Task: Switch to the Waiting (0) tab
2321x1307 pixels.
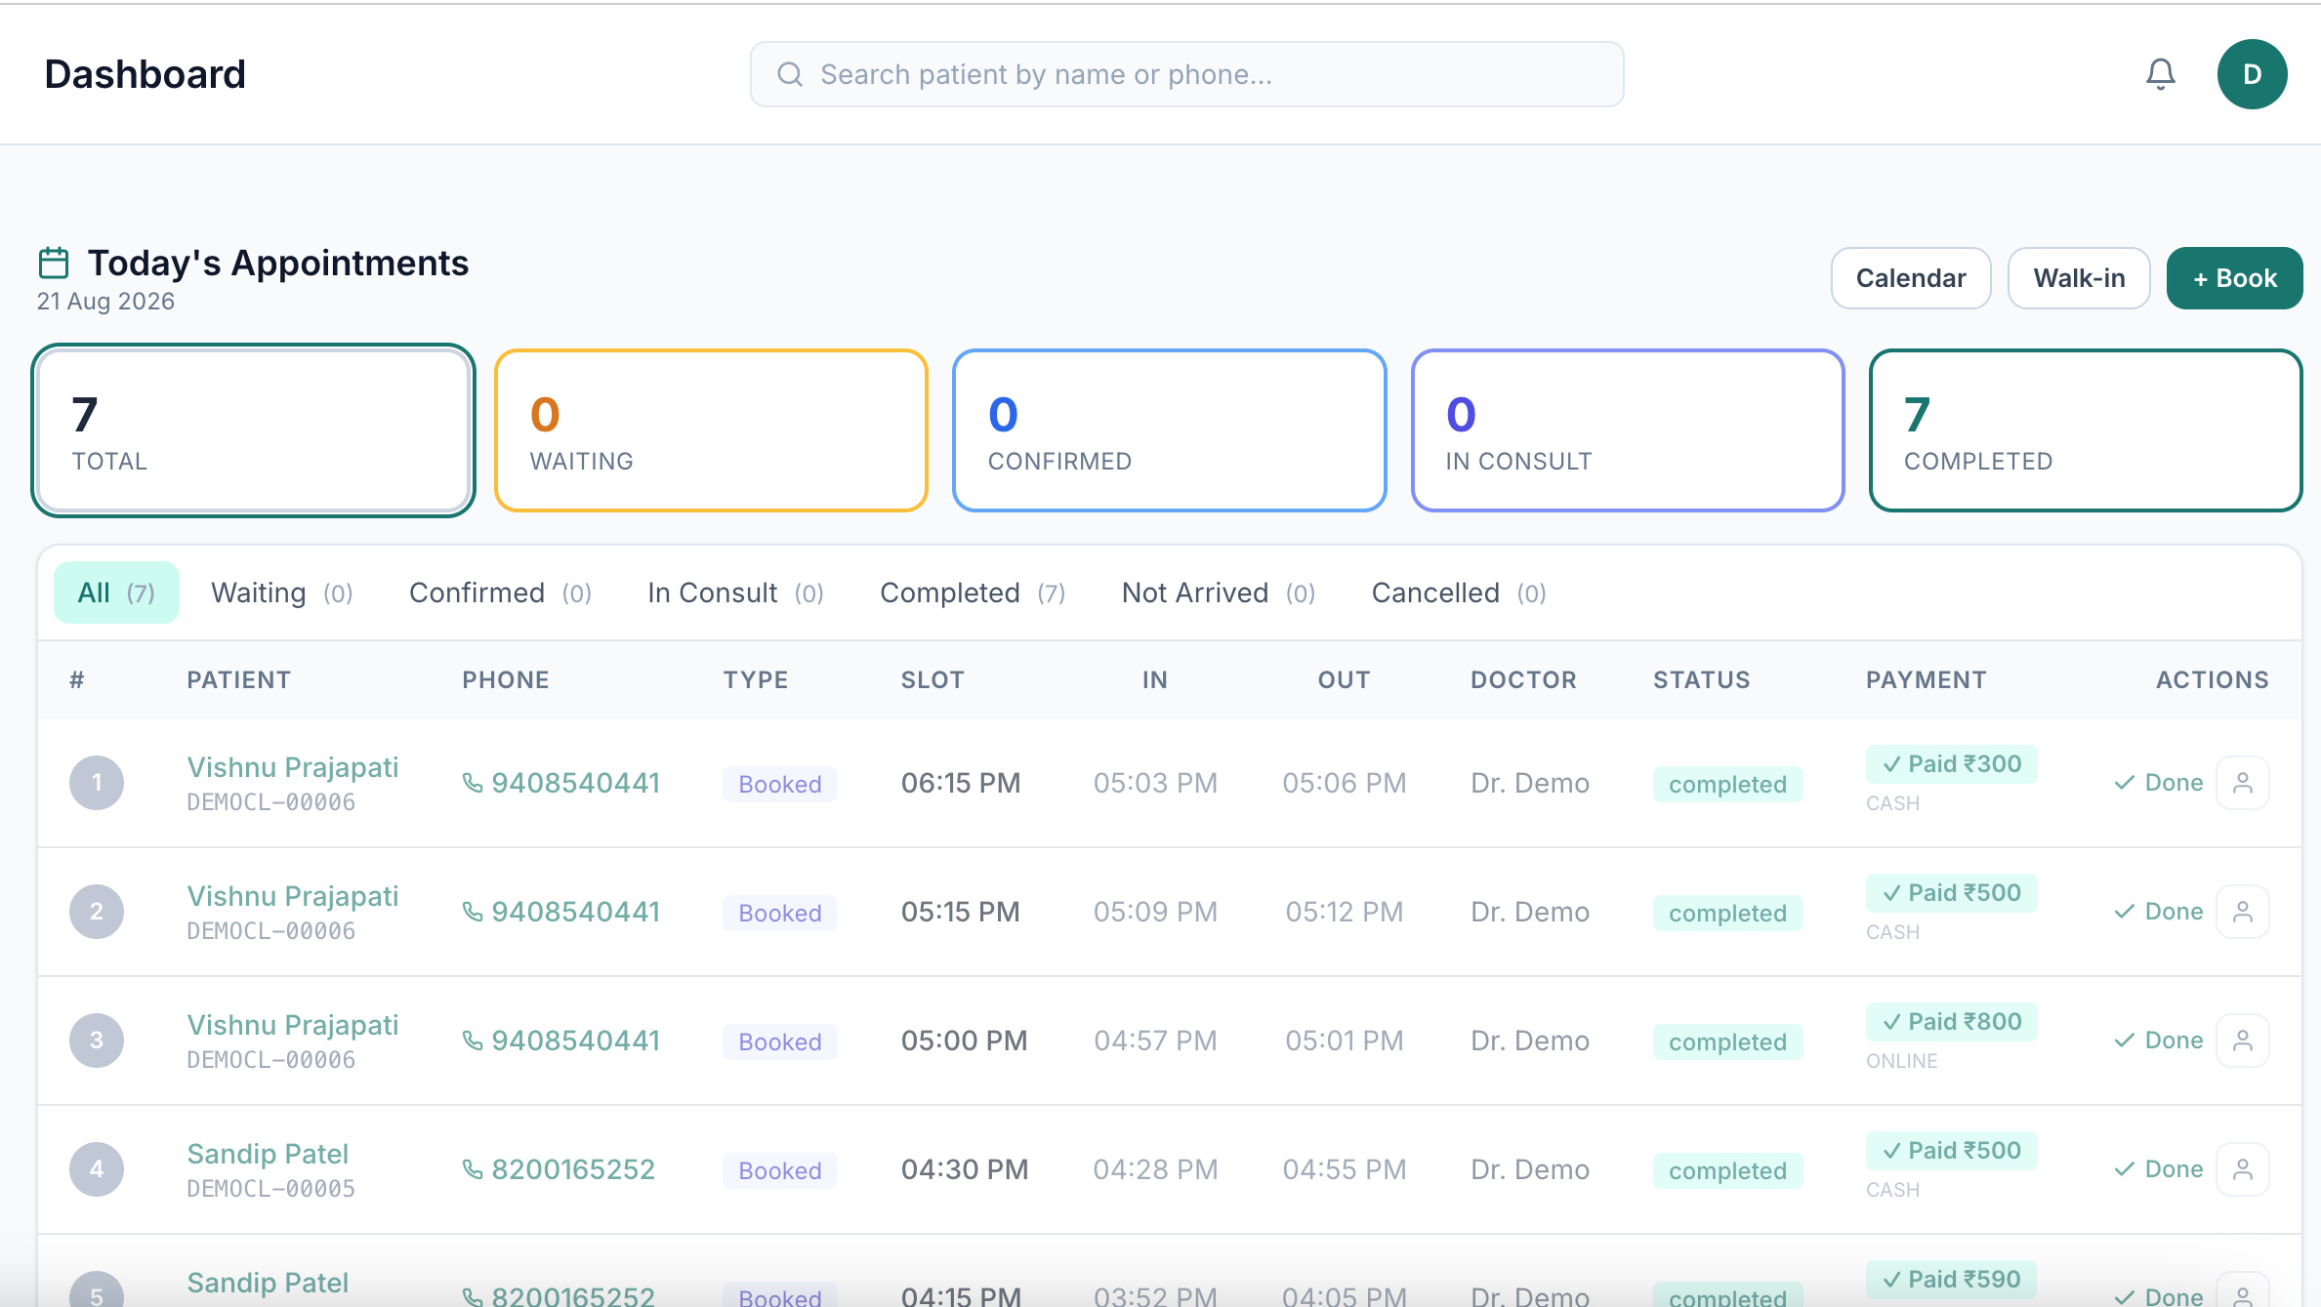Action: 281,592
